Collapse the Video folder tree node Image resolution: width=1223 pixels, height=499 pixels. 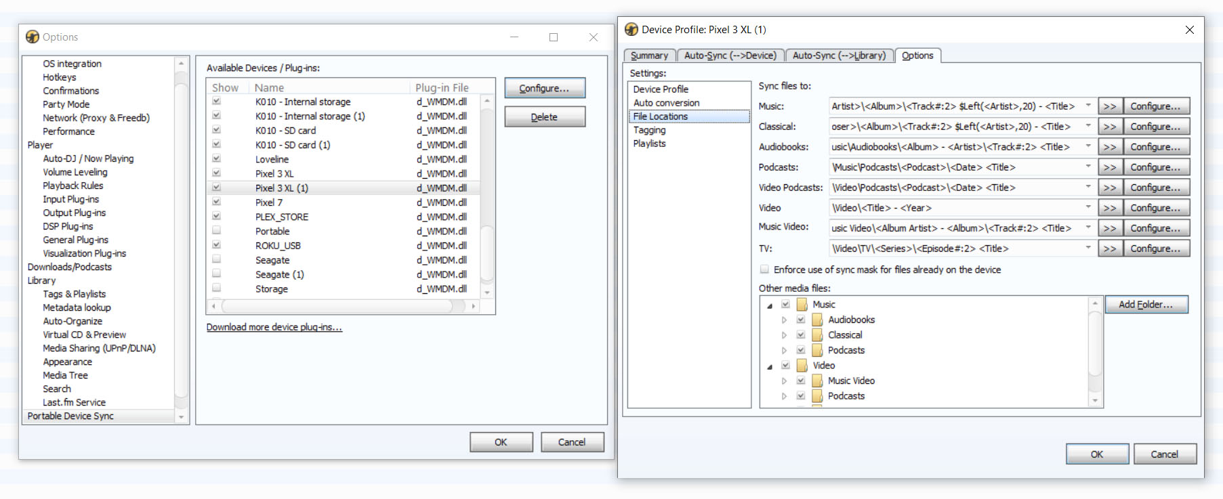click(x=770, y=366)
